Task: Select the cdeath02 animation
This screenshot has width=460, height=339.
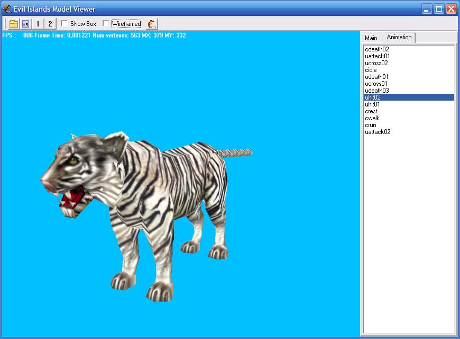Action: (x=377, y=49)
